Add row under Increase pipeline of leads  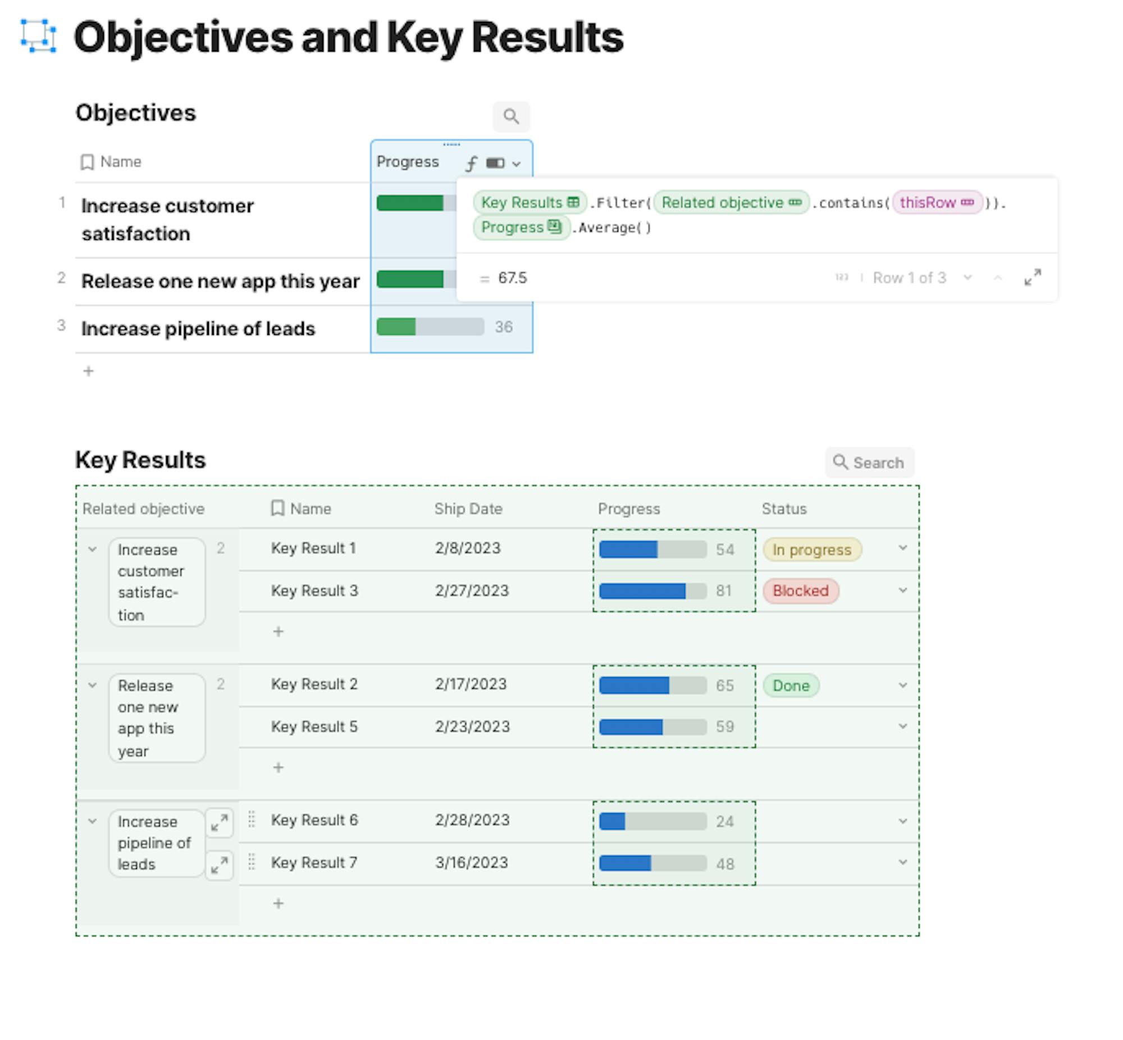point(279,903)
